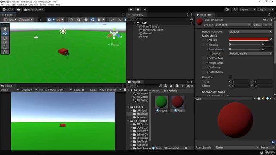This screenshot has height=155, width=276.
Task: Open Source Metallic Alpha dropdown
Action: 250,53
